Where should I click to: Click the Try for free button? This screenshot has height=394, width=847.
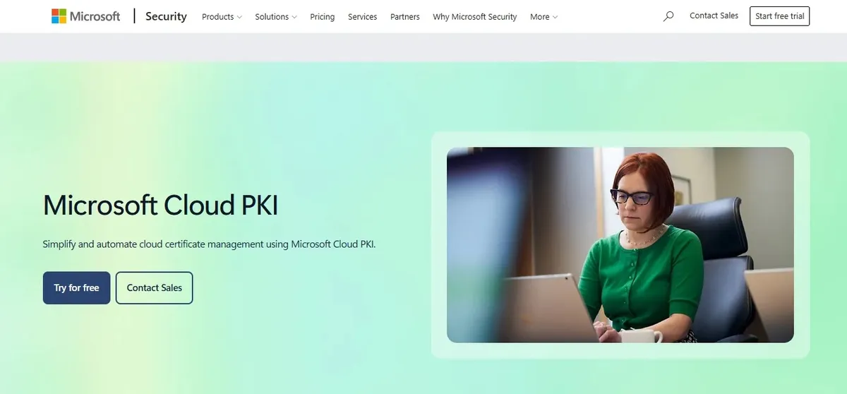(x=76, y=288)
